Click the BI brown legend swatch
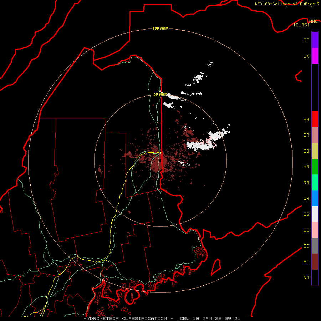 pyautogui.click(x=315, y=262)
